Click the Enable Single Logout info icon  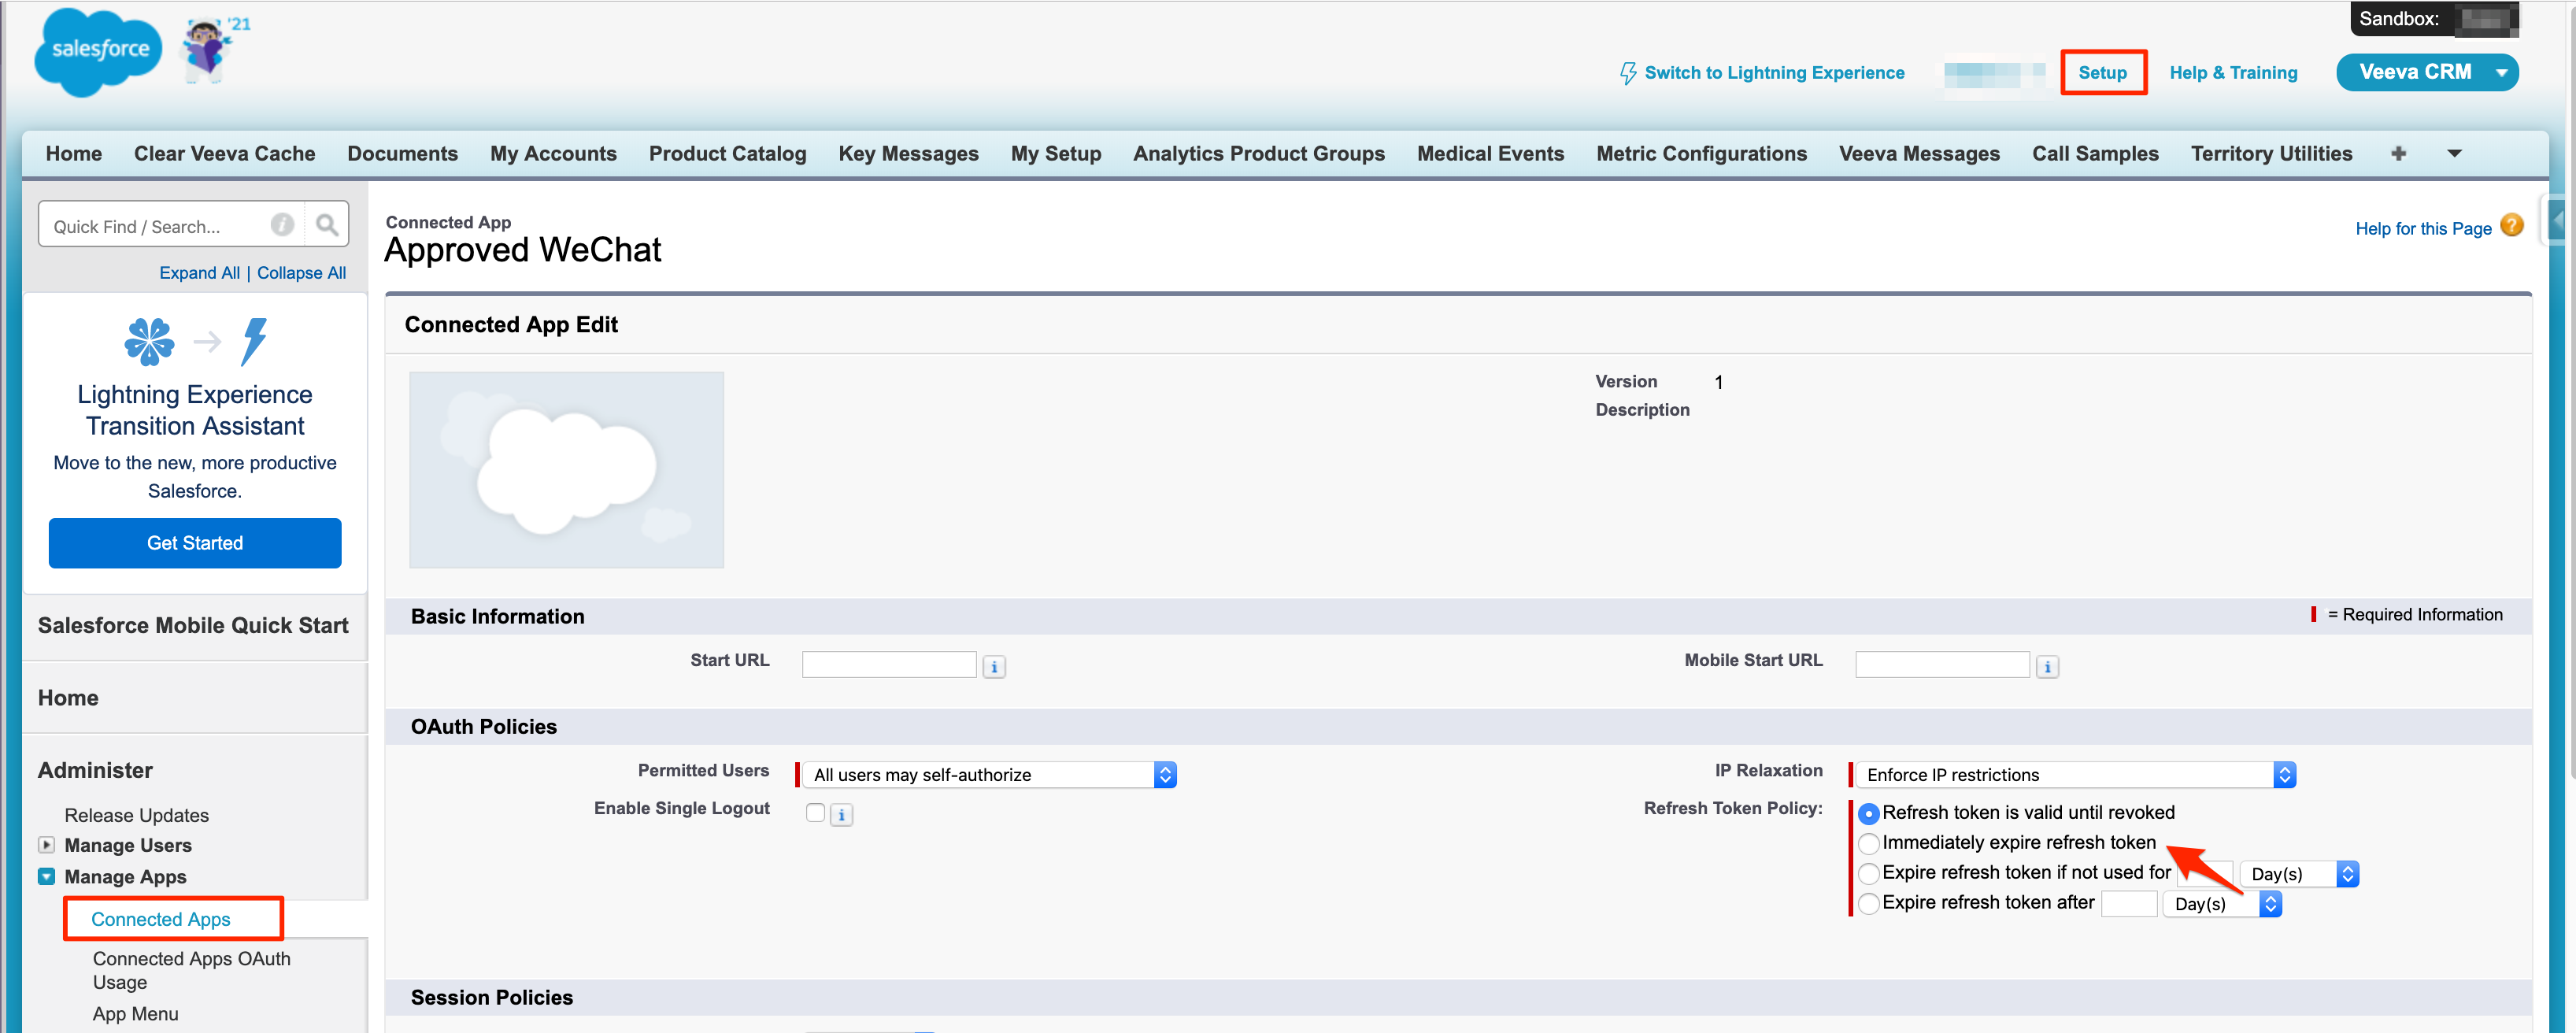(841, 815)
